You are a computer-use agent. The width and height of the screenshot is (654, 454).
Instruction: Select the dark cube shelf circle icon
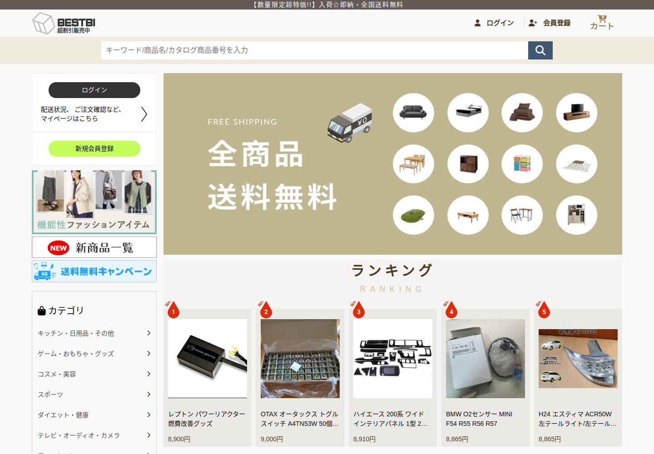[468, 164]
